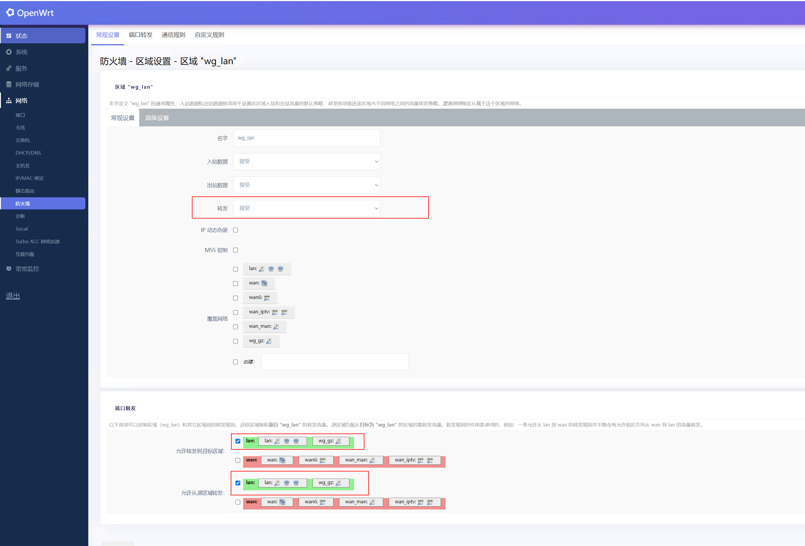Click the Network sitemap icon
The height and width of the screenshot is (546, 805).
(x=9, y=100)
